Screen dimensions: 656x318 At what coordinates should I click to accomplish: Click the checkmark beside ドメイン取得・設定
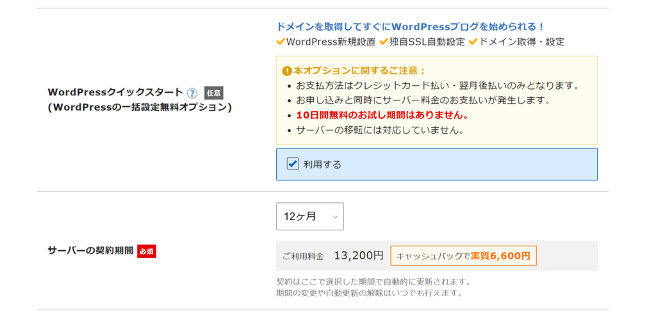[x=473, y=42]
